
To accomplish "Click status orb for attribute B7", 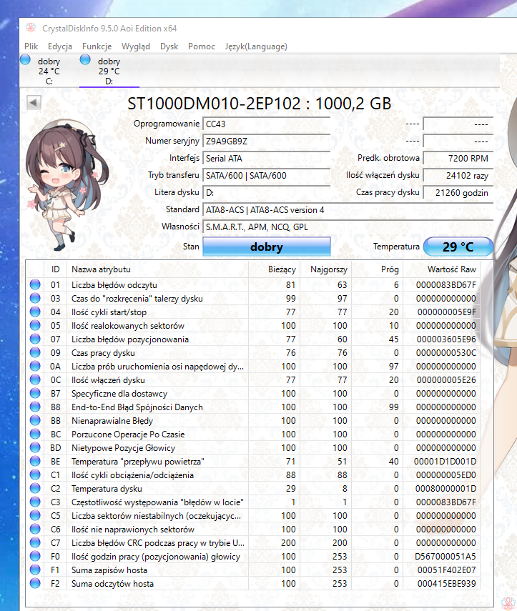I will point(35,393).
